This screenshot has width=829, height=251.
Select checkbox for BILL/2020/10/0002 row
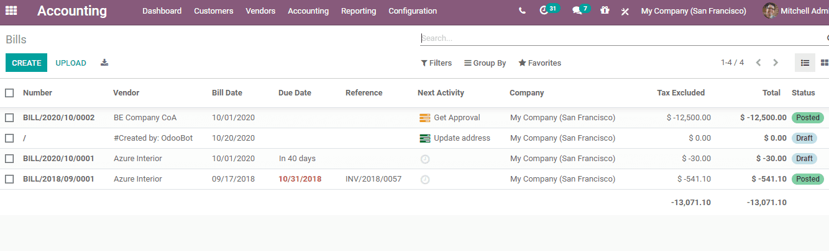coord(9,118)
